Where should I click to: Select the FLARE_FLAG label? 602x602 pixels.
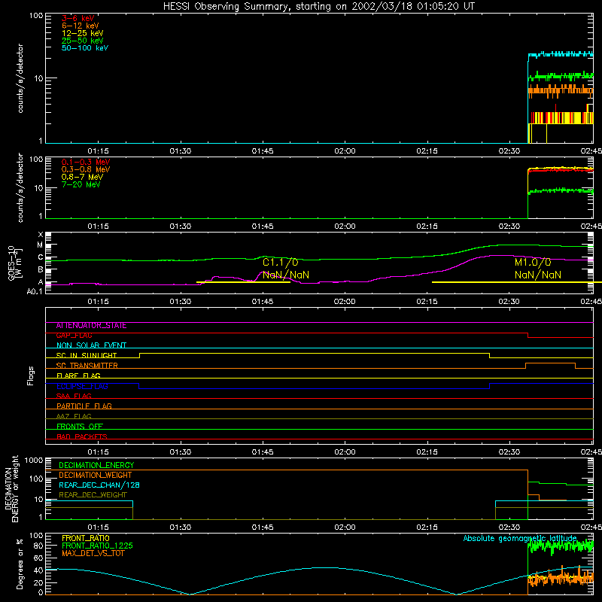tap(78, 375)
